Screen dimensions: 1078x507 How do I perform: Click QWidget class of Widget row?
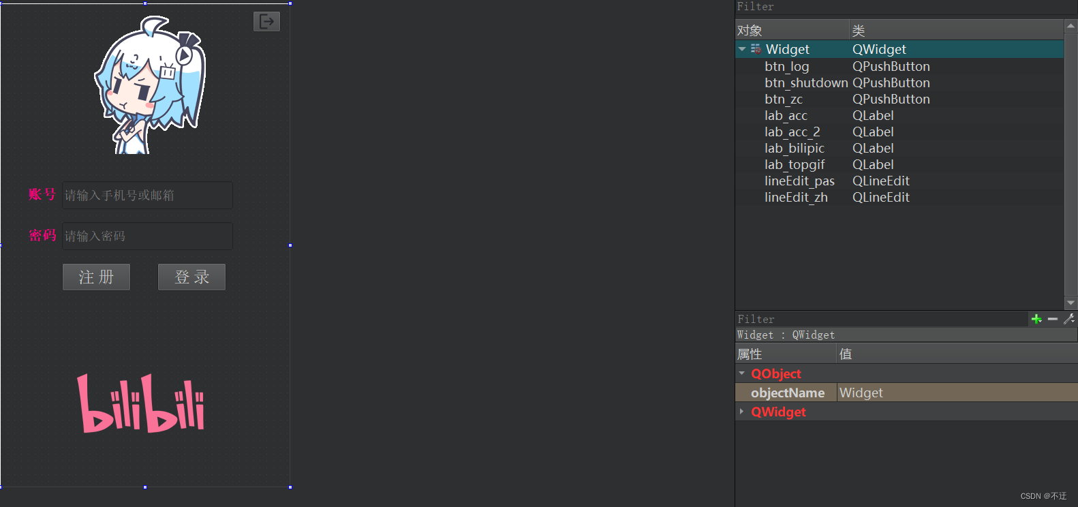click(879, 49)
